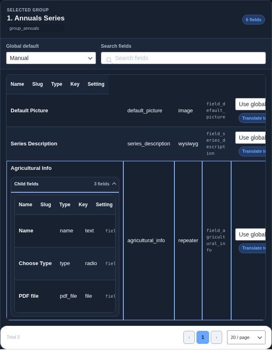Viewport: 272px width, 350px height.
Task: Open Use global dropdown for Agricultural Info
Action: 250,234
